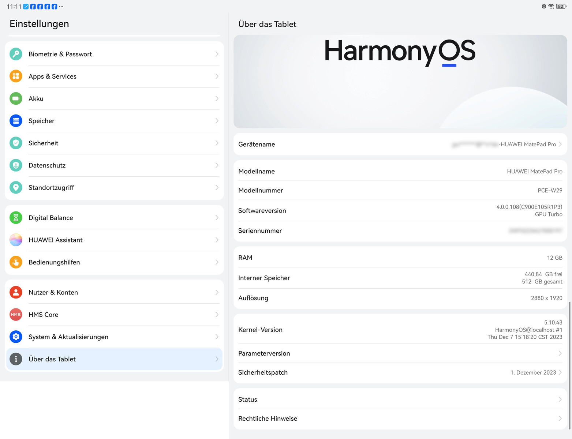Expand the Bedienungshilfen row chevron

coord(217,262)
